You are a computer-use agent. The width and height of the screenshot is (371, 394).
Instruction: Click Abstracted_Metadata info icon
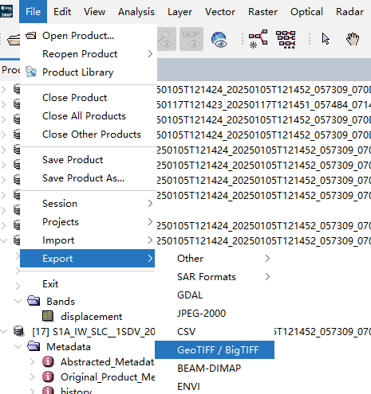click(48, 361)
